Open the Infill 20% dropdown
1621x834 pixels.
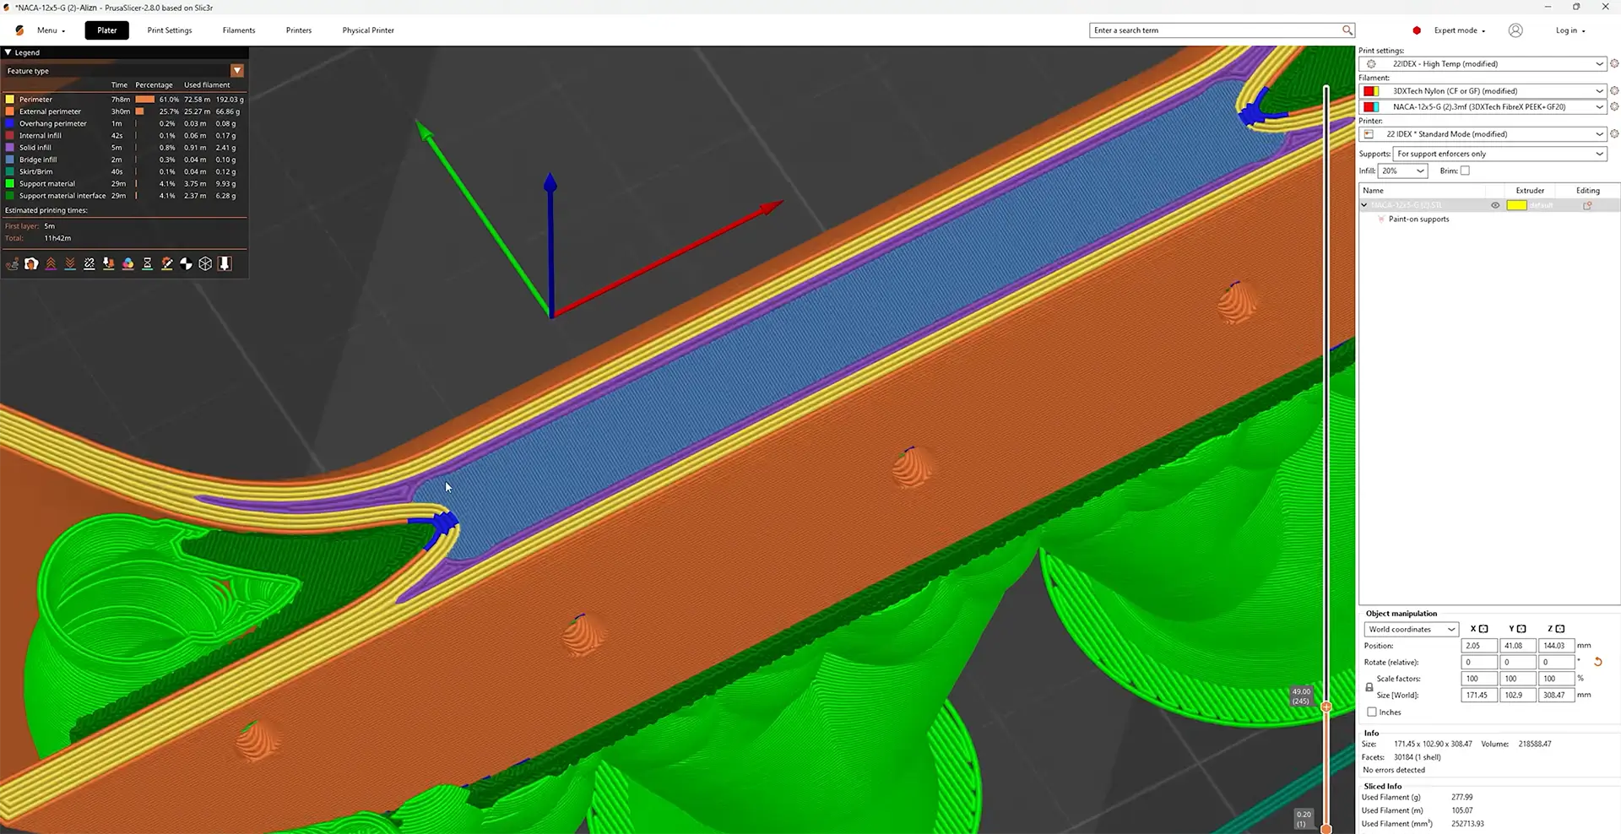pyautogui.click(x=1402, y=171)
